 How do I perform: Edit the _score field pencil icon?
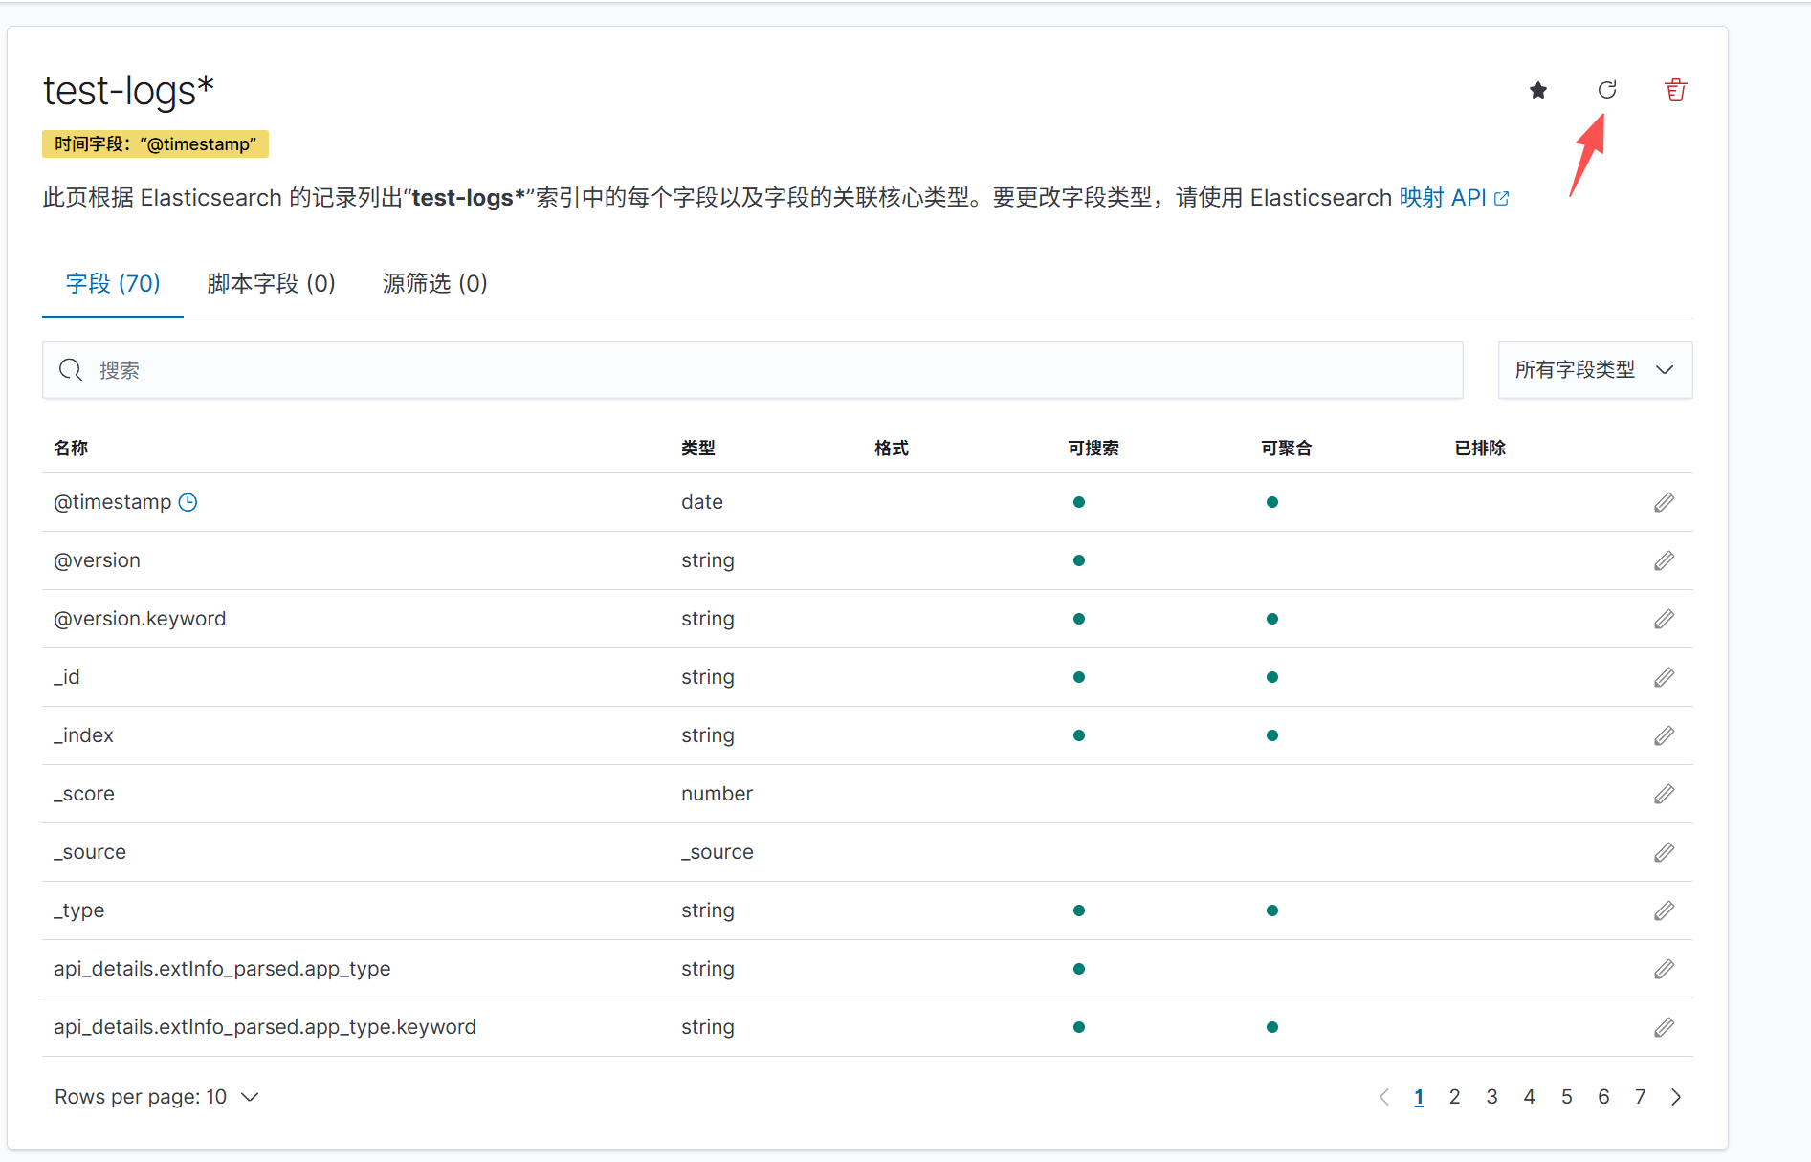pos(1664,794)
